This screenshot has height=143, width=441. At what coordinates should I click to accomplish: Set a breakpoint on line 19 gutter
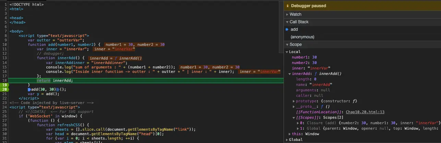[4, 85]
